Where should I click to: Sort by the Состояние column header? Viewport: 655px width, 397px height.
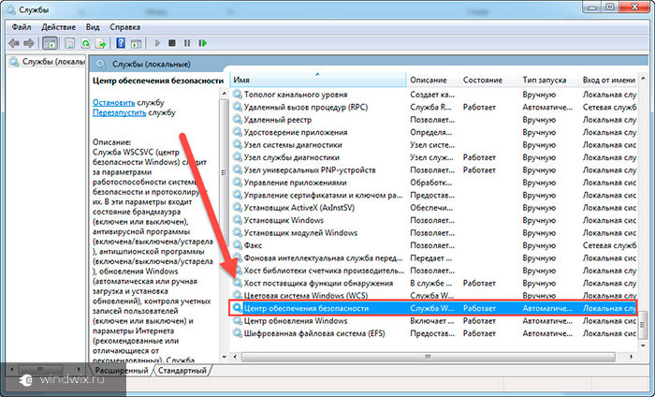488,80
